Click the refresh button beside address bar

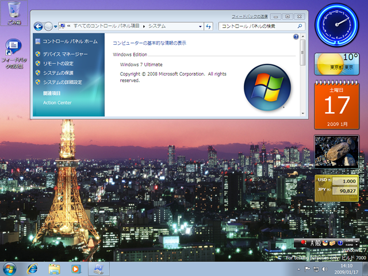click(x=208, y=26)
